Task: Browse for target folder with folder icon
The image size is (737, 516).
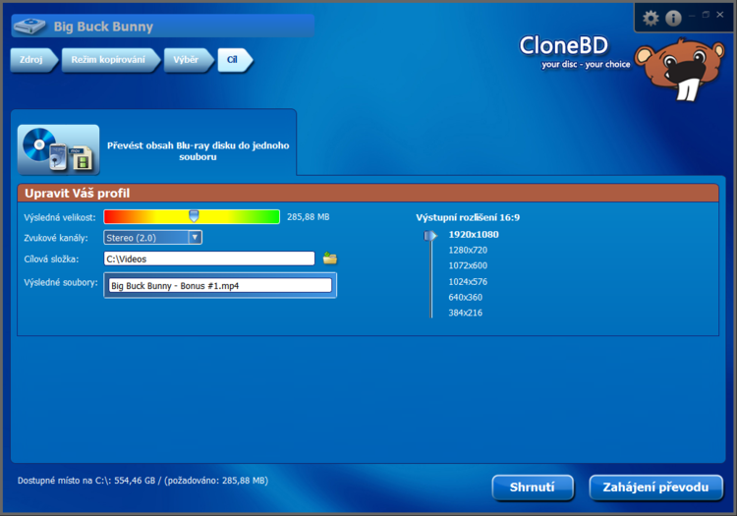Action: [330, 258]
